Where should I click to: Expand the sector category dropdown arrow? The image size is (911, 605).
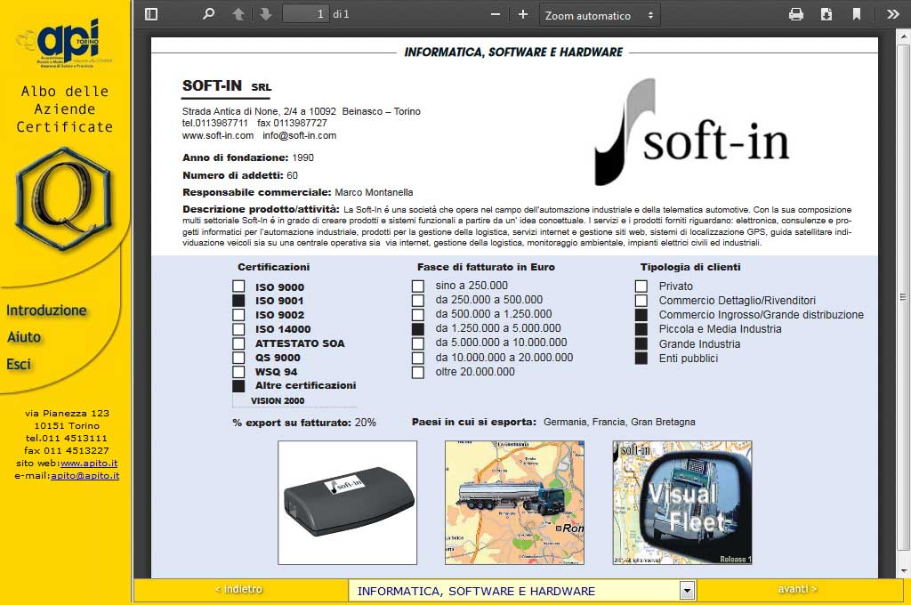687,591
